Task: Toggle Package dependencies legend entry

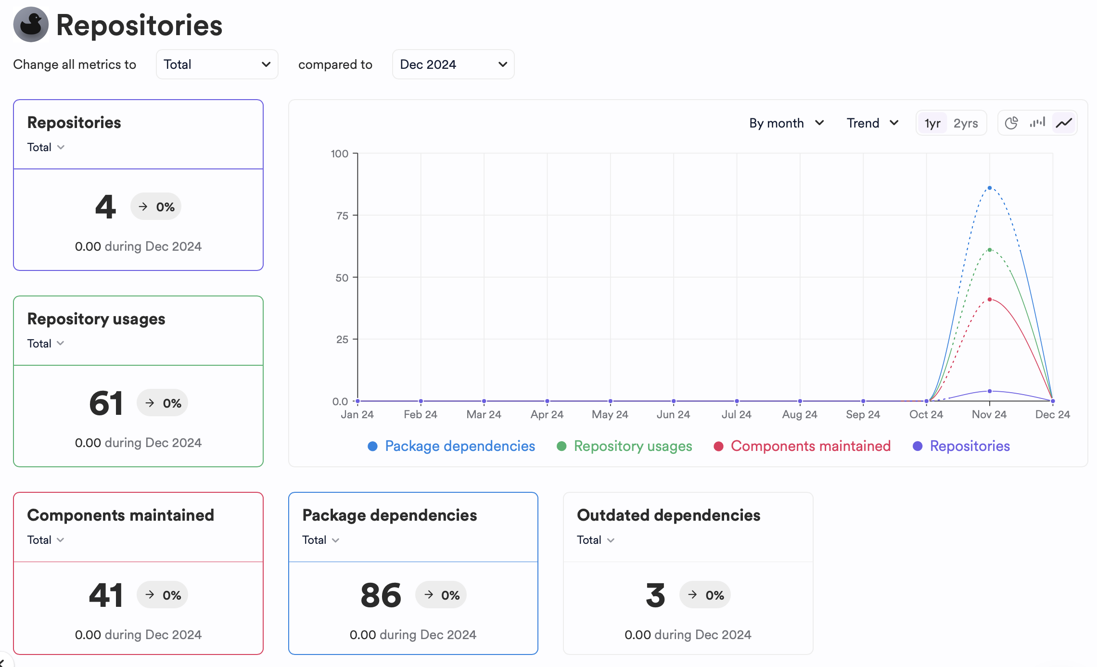Action: pyautogui.click(x=451, y=446)
